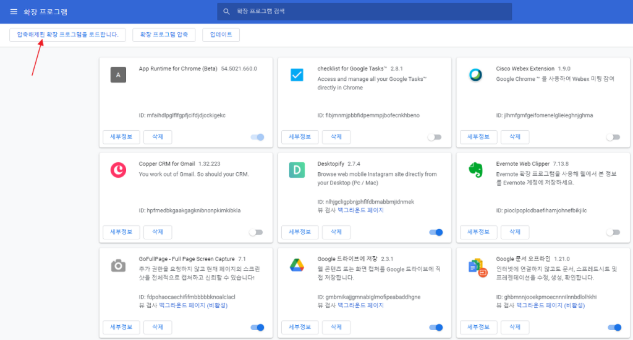The width and height of the screenshot is (633, 340).
Task: Click 삭제 for Cisco Webex Extension
Action: pos(515,137)
